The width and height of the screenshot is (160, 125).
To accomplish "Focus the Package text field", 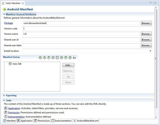I will (81, 23).
